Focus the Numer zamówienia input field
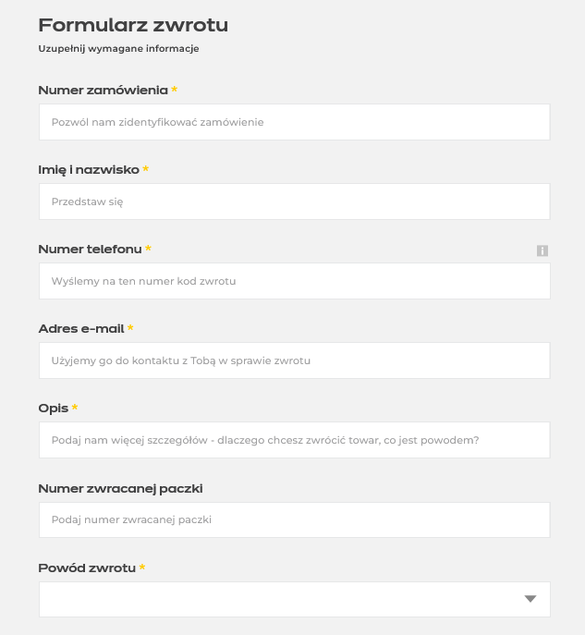The width and height of the screenshot is (585, 635). point(294,122)
